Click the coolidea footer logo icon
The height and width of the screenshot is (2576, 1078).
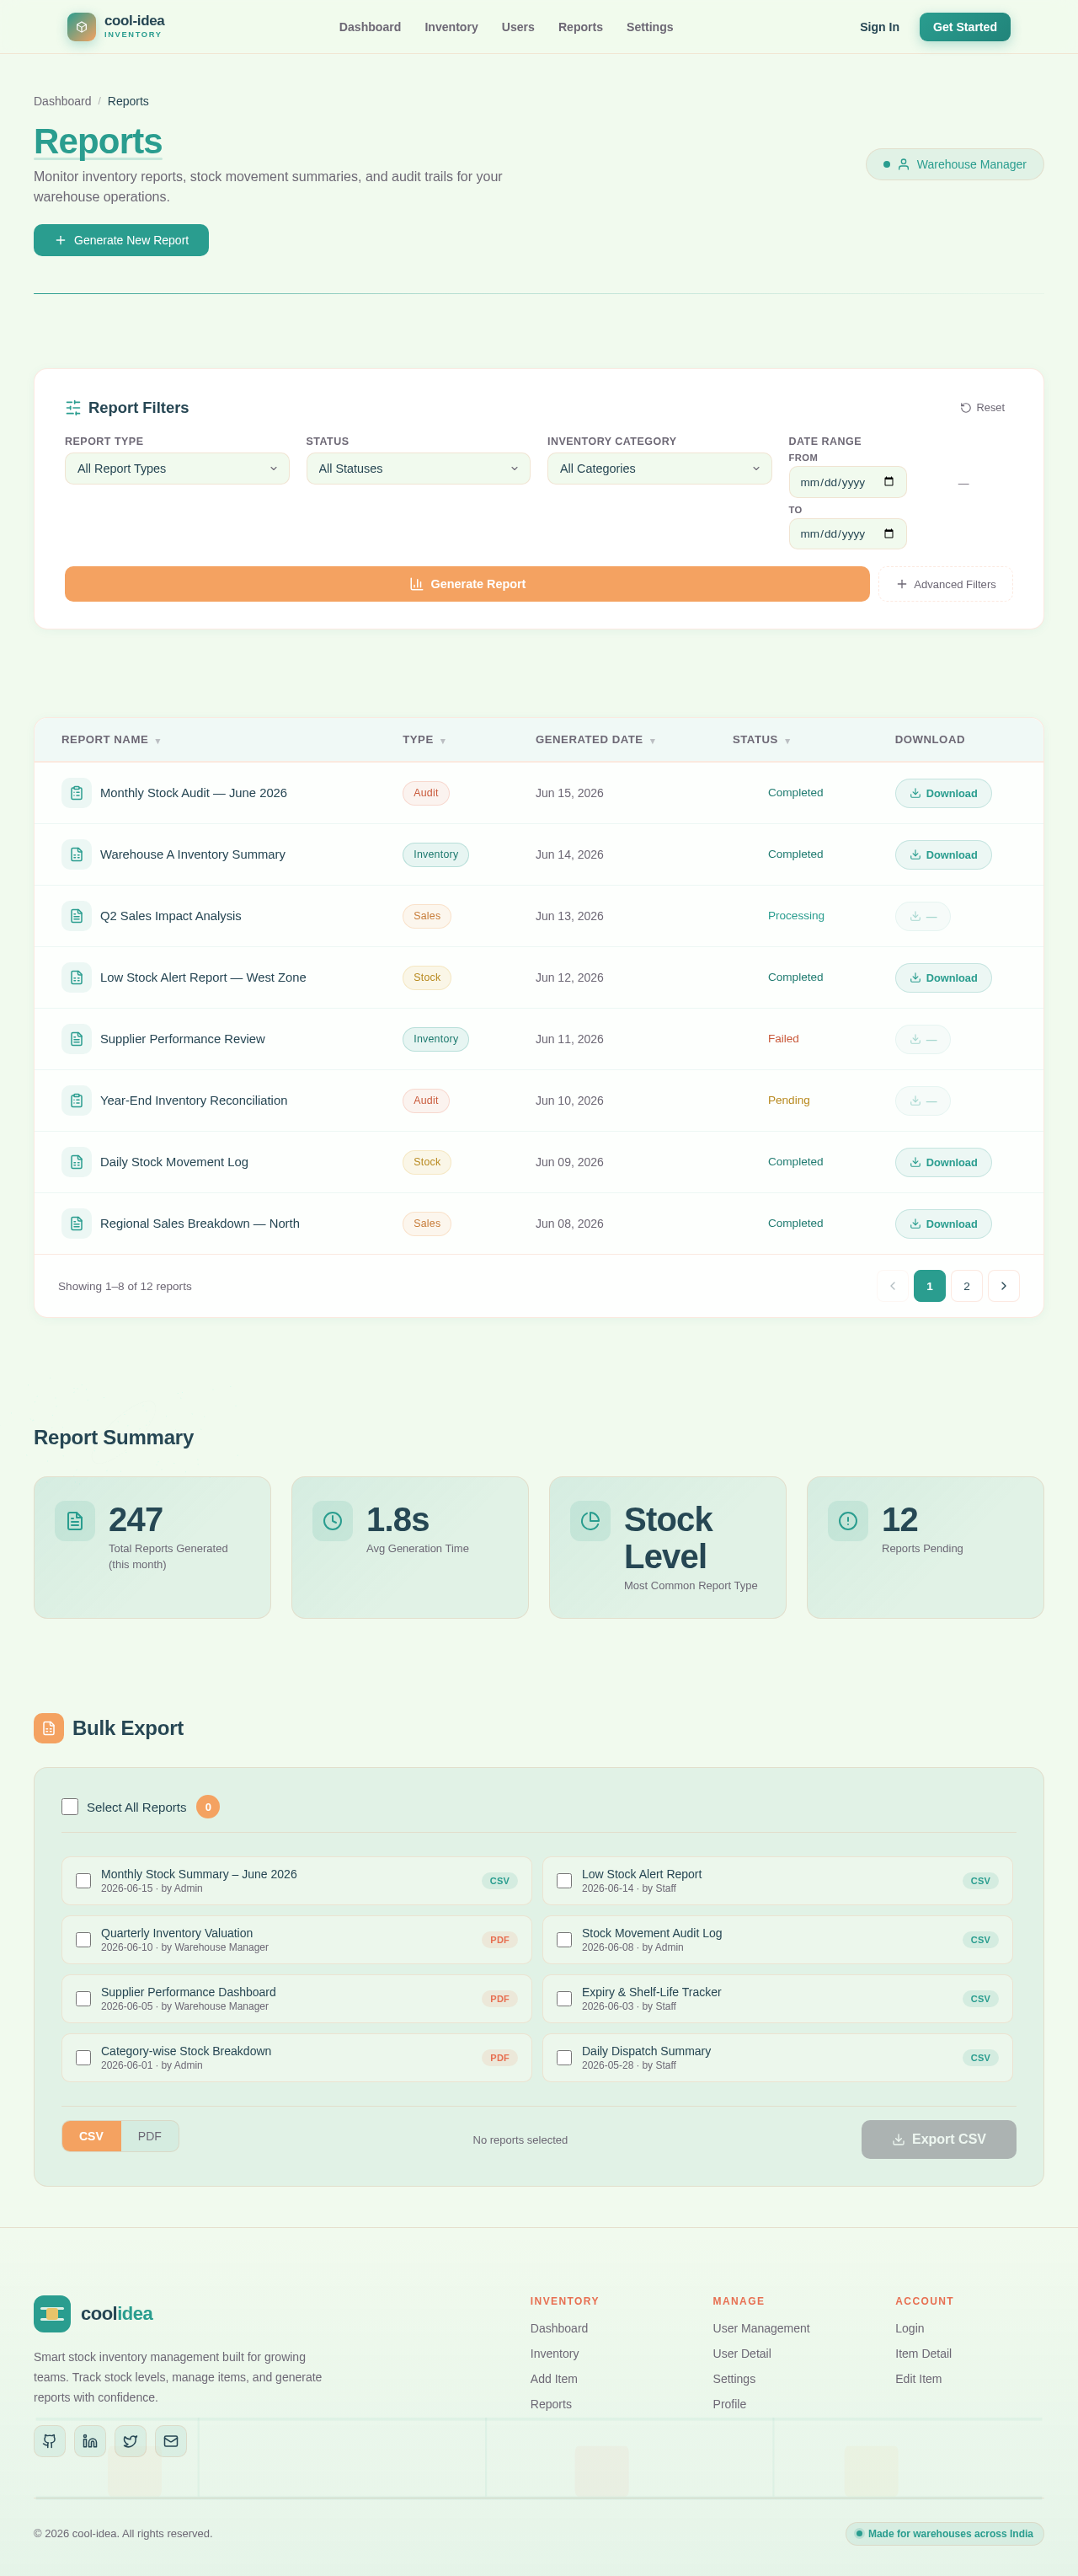(x=52, y=2314)
